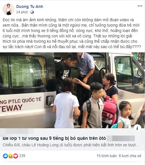
Task: Click the red heart love reaction icon
Action: 16,156
